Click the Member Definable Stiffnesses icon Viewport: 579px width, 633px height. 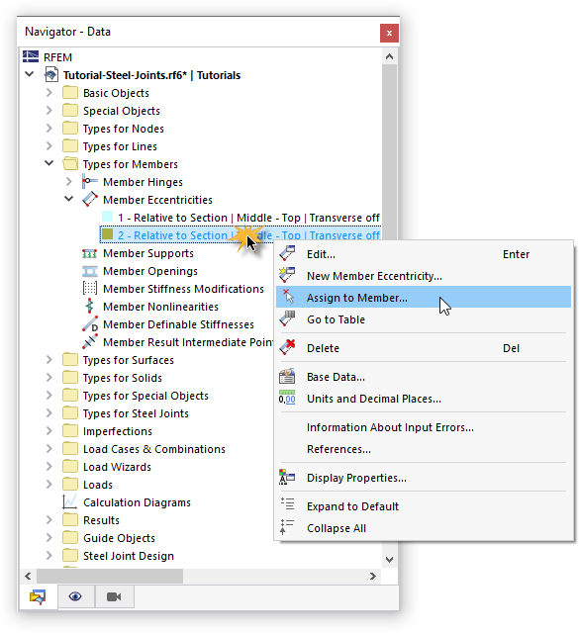pyautogui.click(x=89, y=324)
